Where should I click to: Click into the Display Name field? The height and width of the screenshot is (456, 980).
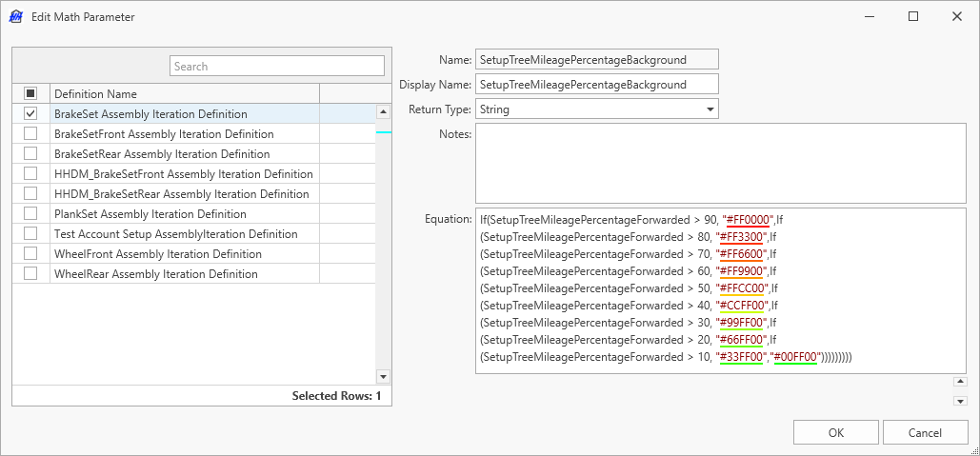(596, 85)
